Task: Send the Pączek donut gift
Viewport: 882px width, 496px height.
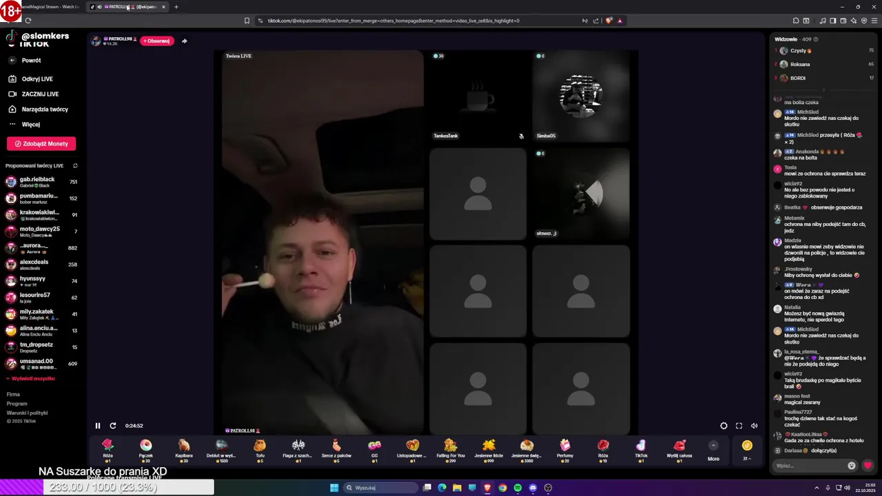Action: coord(145,450)
